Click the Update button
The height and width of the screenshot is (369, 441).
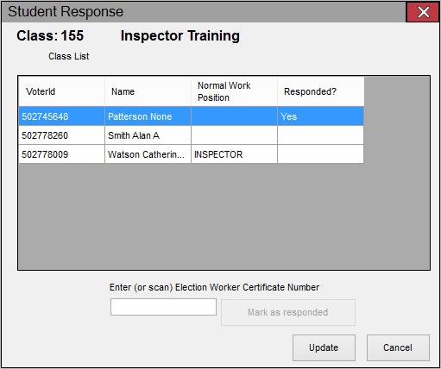click(324, 347)
